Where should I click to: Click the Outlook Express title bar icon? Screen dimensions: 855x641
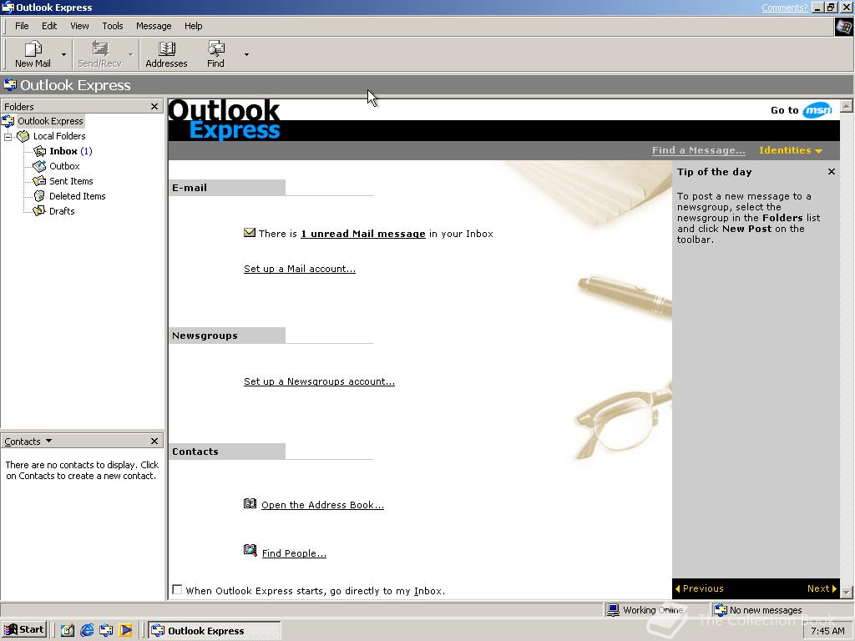[x=8, y=7]
